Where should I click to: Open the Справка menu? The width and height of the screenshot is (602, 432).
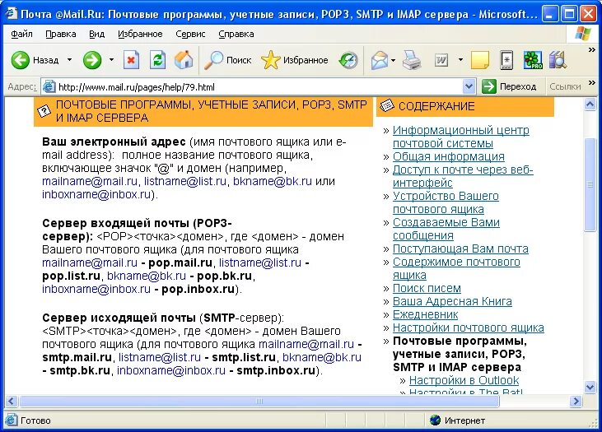(236, 34)
